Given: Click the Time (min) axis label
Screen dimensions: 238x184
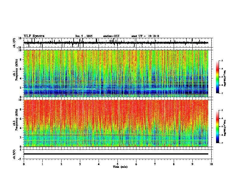Looking at the screenshot, I should click(120, 167).
